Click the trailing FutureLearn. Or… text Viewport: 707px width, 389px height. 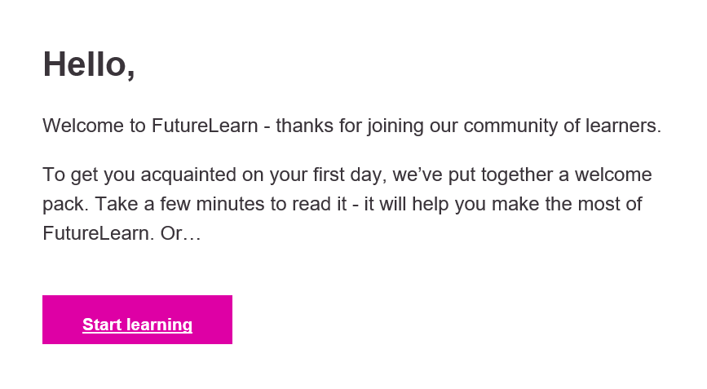pos(122,234)
